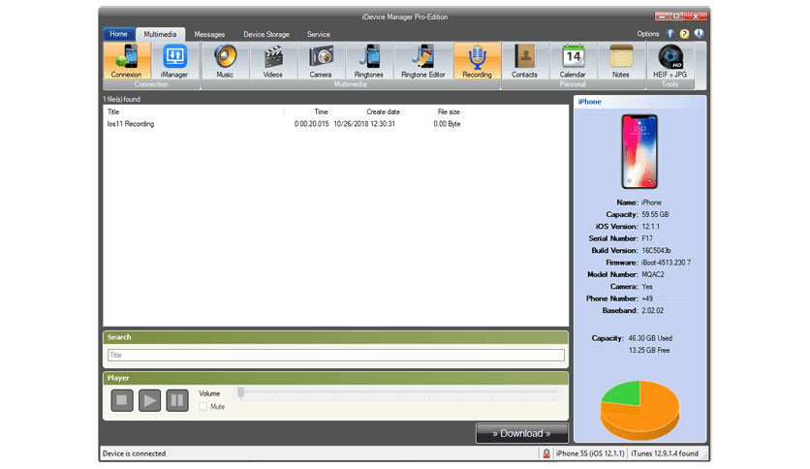This screenshot has width=810, height=469.
Task: Click the 1 file(s) found label
Action: pos(122,99)
